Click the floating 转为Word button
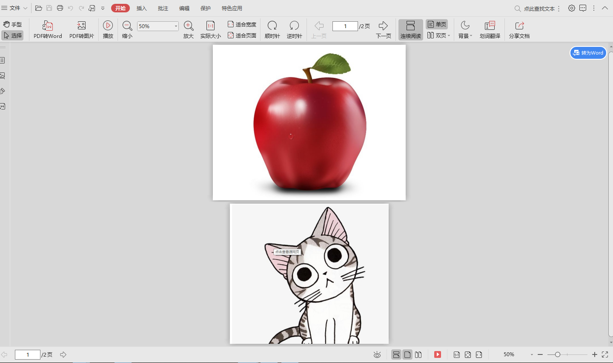The image size is (613, 363). click(x=588, y=53)
